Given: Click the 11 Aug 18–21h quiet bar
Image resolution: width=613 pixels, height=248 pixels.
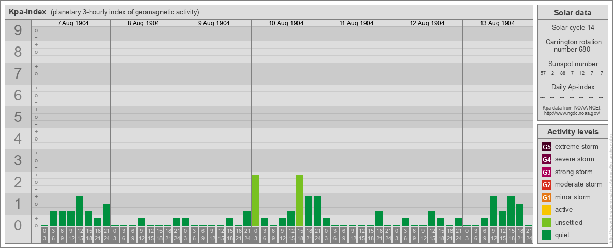Looking at the screenshot, I should [x=379, y=219].
